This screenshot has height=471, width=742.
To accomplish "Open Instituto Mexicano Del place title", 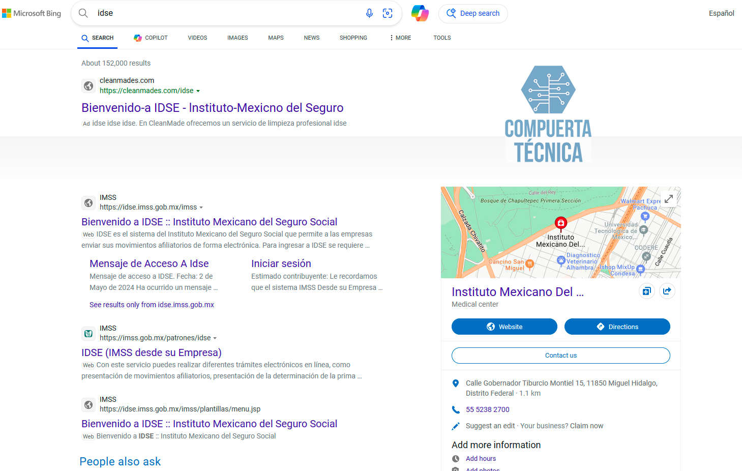I will pyautogui.click(x=518, y=292).
